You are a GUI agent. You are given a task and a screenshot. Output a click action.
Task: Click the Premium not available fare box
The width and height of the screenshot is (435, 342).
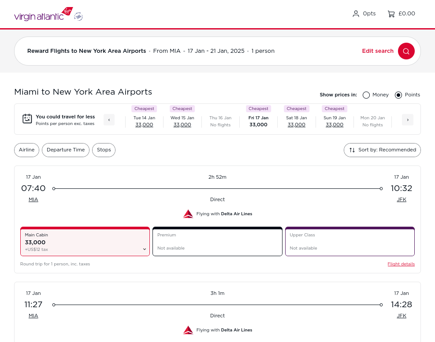click(x=218, y=241)
